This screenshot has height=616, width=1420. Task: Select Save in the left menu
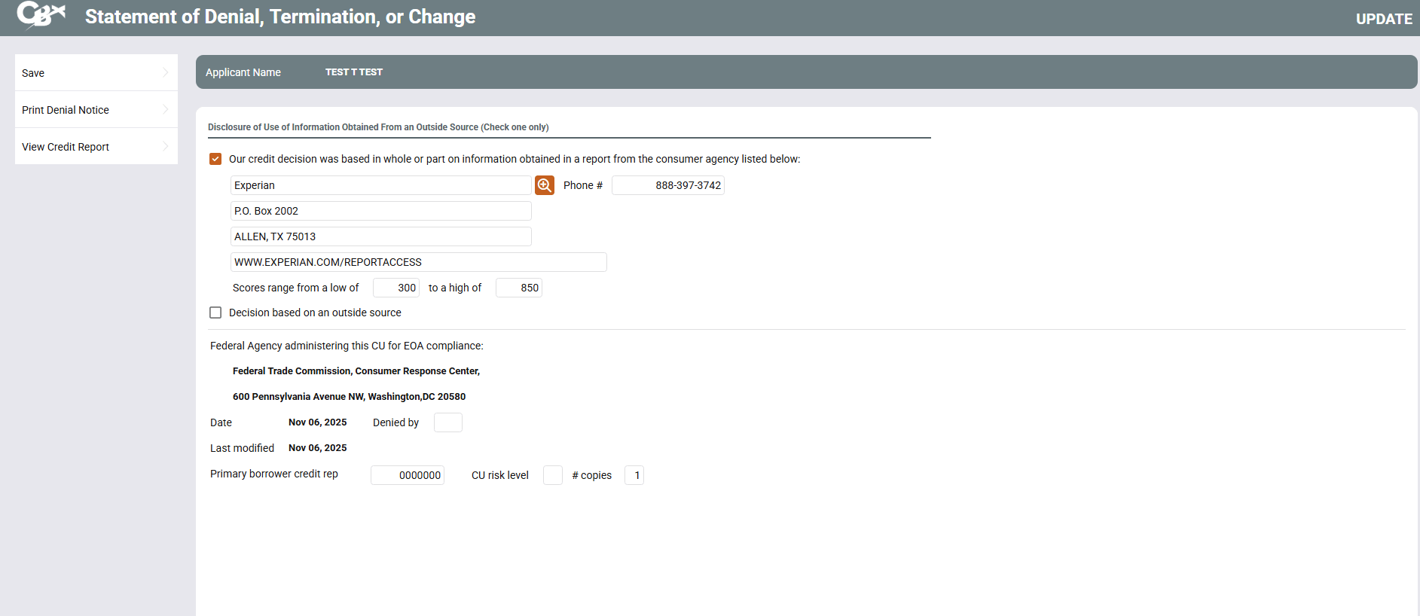(x=33, y=73)
